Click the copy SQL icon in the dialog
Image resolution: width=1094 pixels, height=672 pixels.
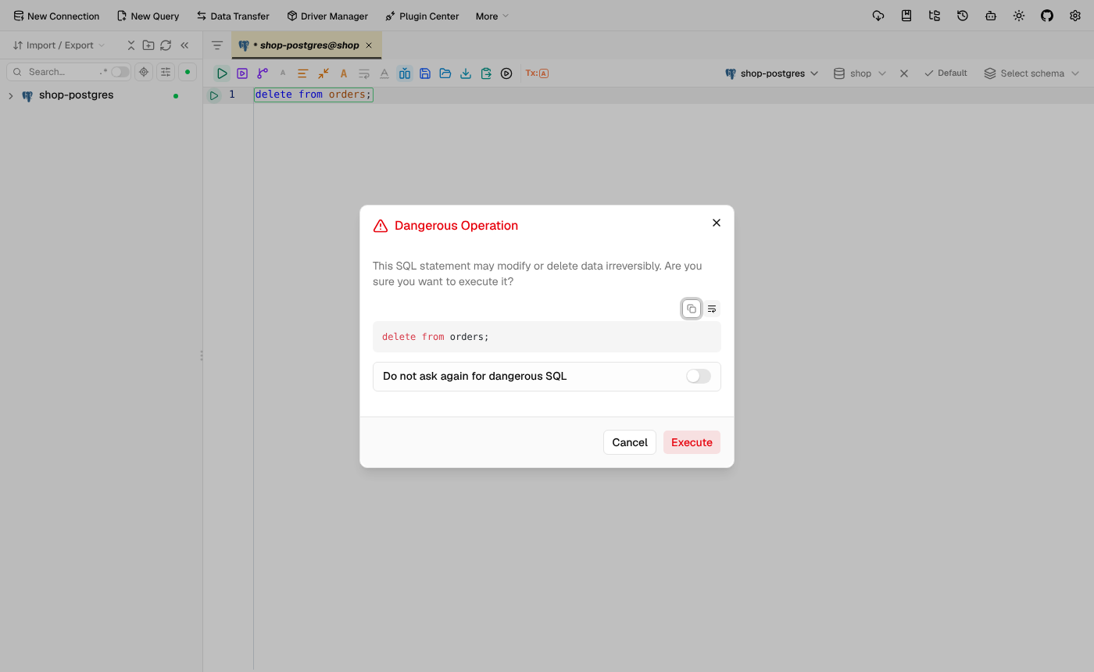[691, 309]
